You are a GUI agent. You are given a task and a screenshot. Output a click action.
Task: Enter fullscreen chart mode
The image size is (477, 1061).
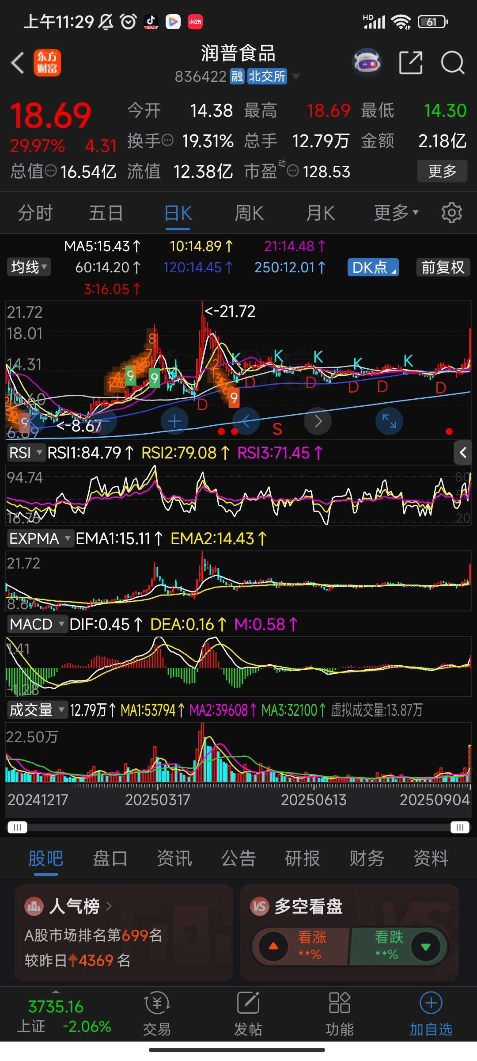click(x=389, y=421)
